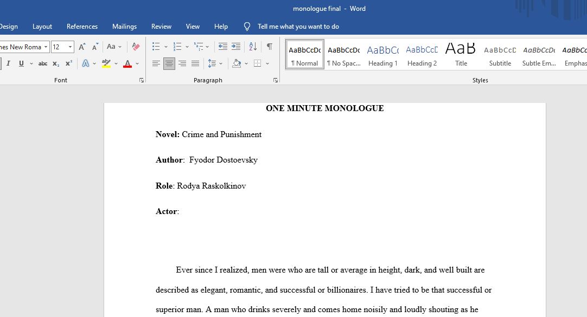Open the Help tab
This screenshot has height=317, width=587.
point(221,27)
